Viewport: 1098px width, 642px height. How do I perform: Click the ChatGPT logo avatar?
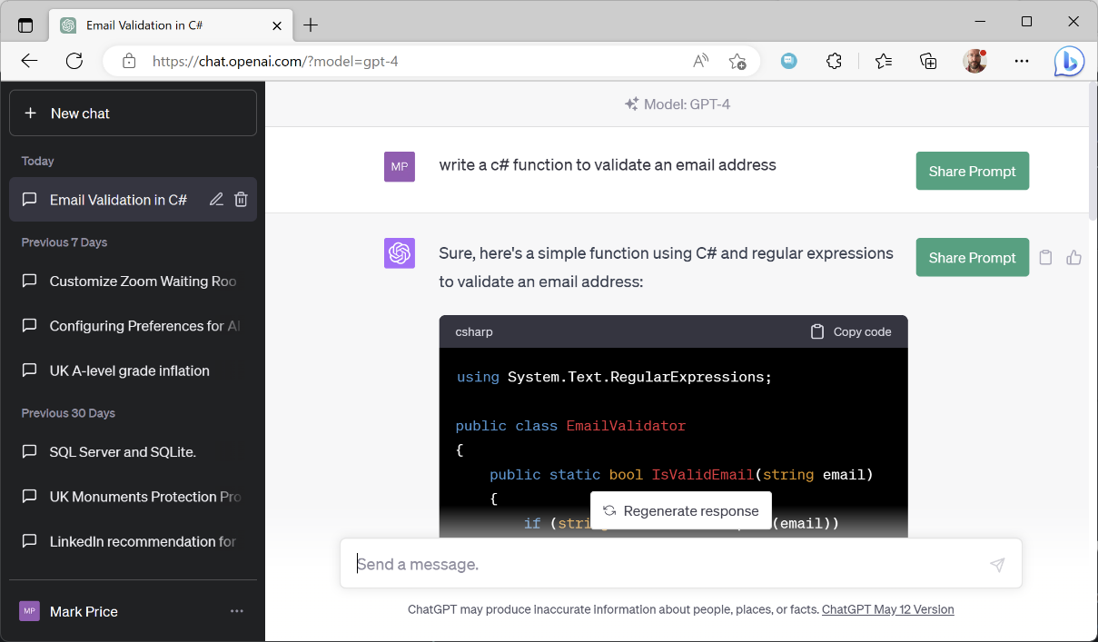click(x=400, y=253)
